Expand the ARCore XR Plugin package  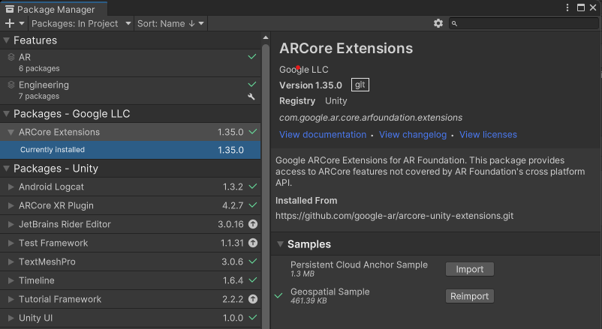[11, 206]
